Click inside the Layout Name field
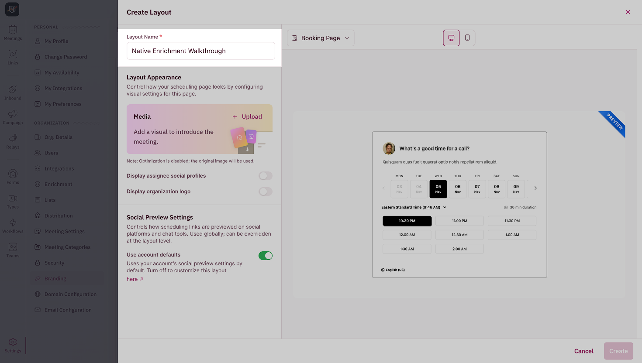Image resolution: width=642 pixels, height=363 pixels. [x=200, y=51]
